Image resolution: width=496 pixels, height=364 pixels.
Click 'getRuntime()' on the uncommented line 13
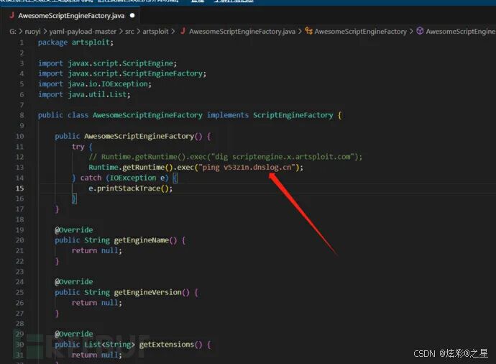[147, 167]
